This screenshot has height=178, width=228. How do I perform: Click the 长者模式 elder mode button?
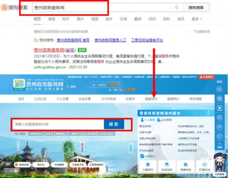pos(207,77)
